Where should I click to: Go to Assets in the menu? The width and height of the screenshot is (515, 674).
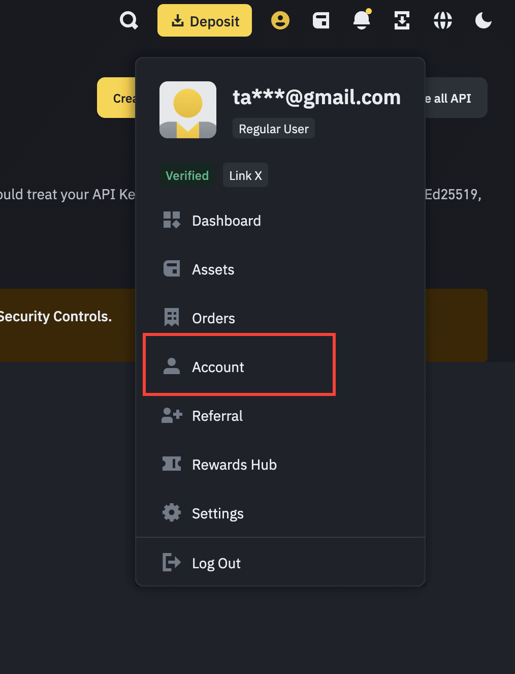(213, 269)
